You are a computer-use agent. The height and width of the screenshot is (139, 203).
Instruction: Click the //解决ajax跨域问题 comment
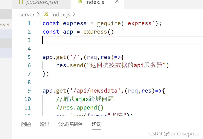85,99
